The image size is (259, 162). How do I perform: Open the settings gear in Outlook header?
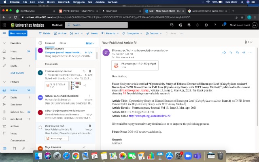pos(206,25)
